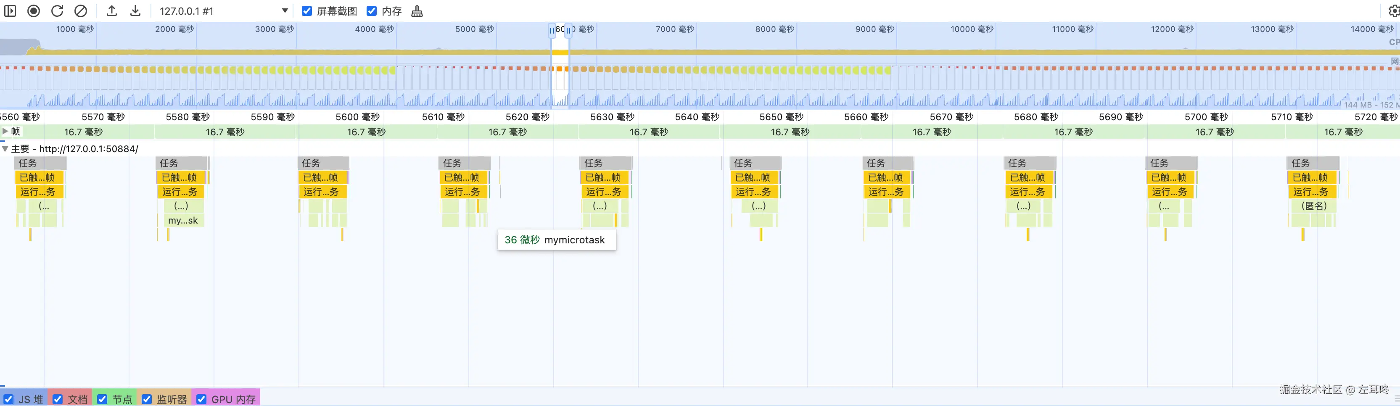1400x406 pixels.
Task: Click the 5650 毫秒 ruler label
Action: coord(782,117)
